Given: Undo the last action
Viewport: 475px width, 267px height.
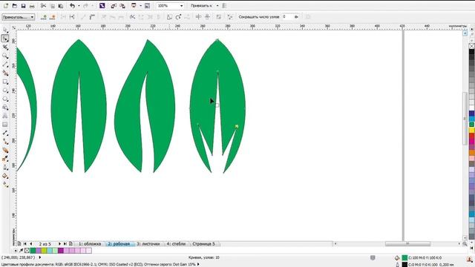Looking at the screenshot, I should [x=73, y=6].
